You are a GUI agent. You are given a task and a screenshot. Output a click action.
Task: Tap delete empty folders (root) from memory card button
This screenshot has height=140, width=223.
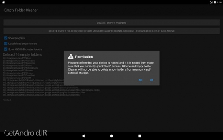click(x=111, y=31)
